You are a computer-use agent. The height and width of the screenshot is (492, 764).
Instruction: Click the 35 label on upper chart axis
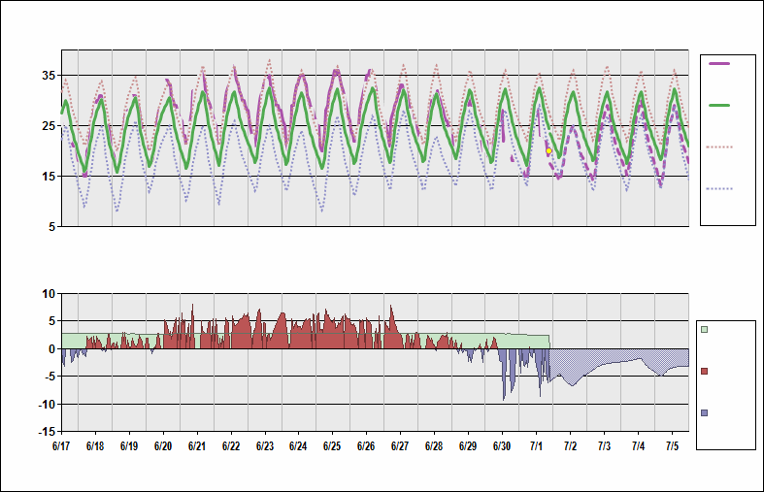point(48,76)
